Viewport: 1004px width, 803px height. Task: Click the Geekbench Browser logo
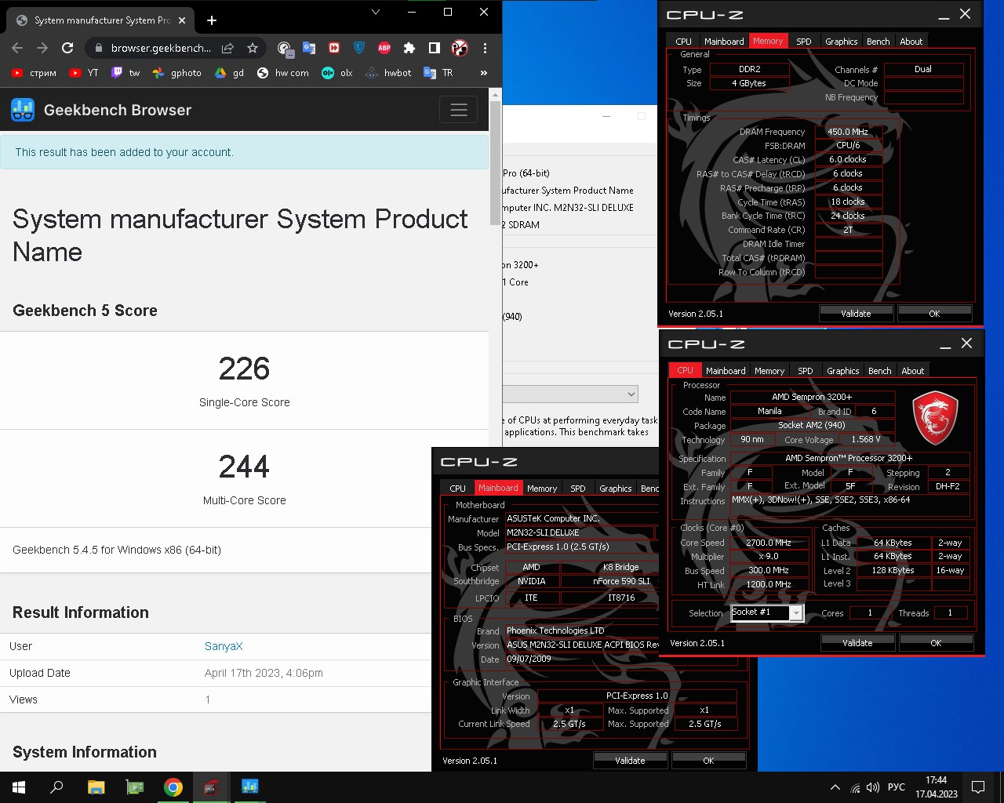tap(101, 110)
